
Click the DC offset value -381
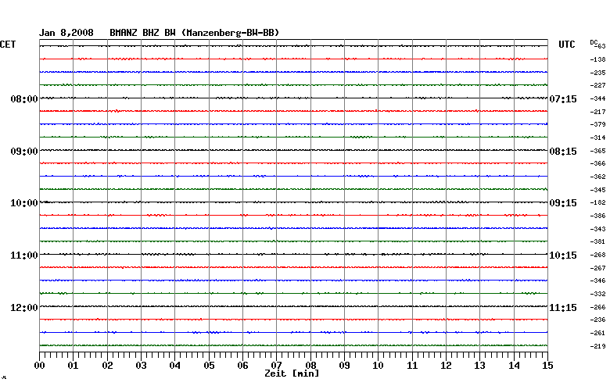598,241
